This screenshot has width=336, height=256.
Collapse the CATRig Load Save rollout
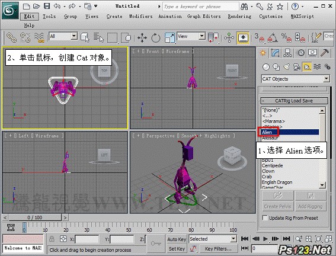(294, 101)
